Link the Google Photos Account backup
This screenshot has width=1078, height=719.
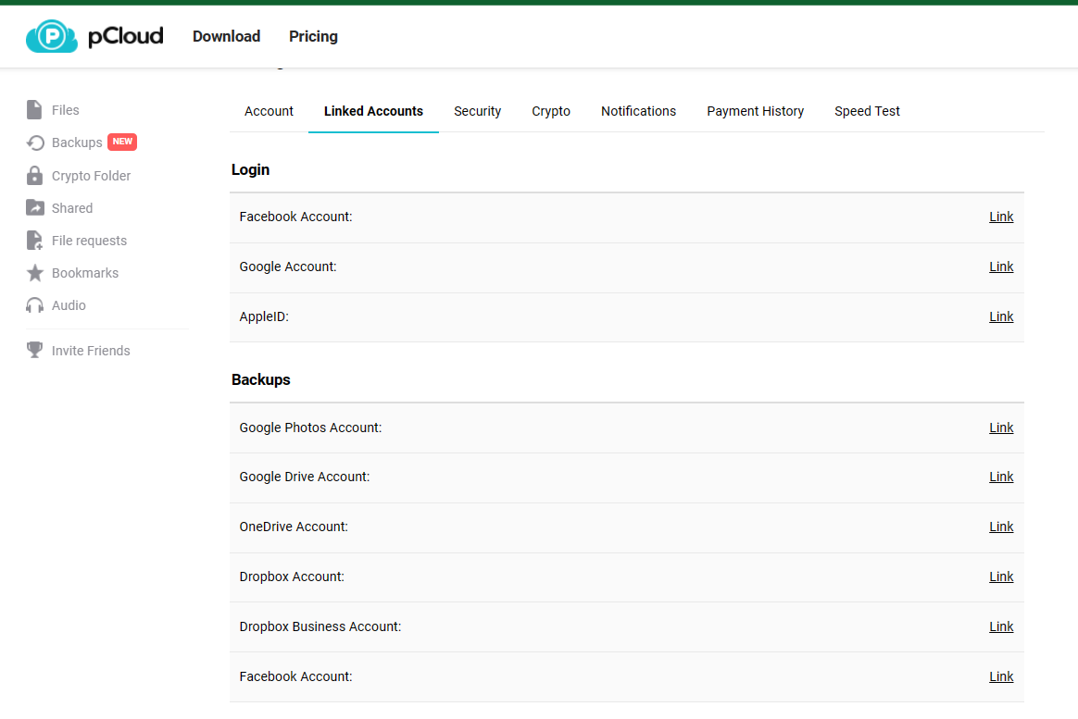click(1001, 428)
